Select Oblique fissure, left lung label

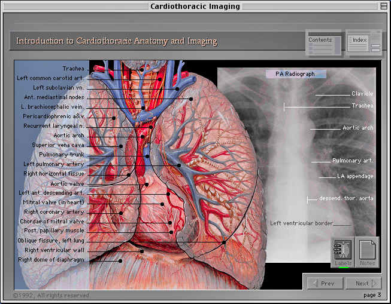click(50, 241)
